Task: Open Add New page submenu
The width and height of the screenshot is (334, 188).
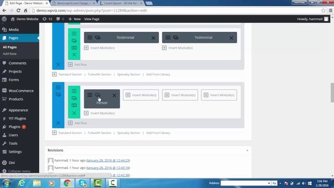Action: (9, 54)
